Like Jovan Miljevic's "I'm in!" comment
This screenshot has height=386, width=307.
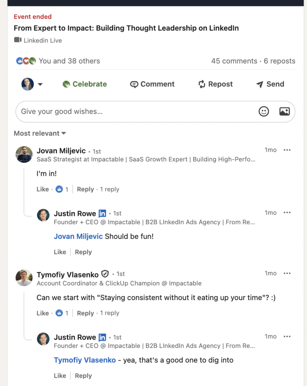click(x=43, y=189)
